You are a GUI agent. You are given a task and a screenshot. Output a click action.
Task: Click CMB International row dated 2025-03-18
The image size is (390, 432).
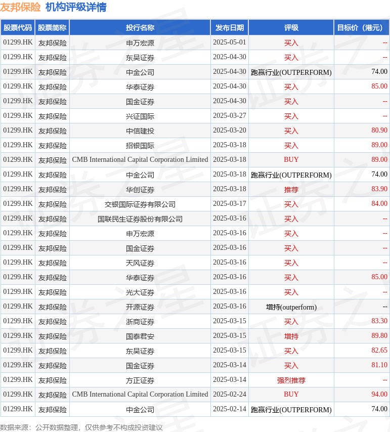coord(140,159)
